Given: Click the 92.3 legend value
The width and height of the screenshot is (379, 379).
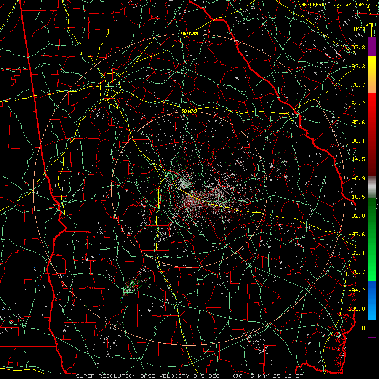Looking at the screenshot, I should pyautogui.click(x=358, y=66).
